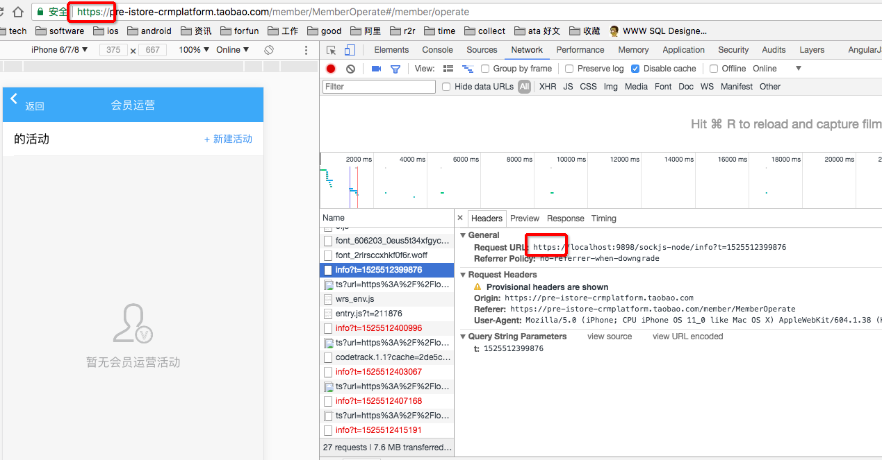
Task: Switch to the Security tab
Action: (733, 50)
